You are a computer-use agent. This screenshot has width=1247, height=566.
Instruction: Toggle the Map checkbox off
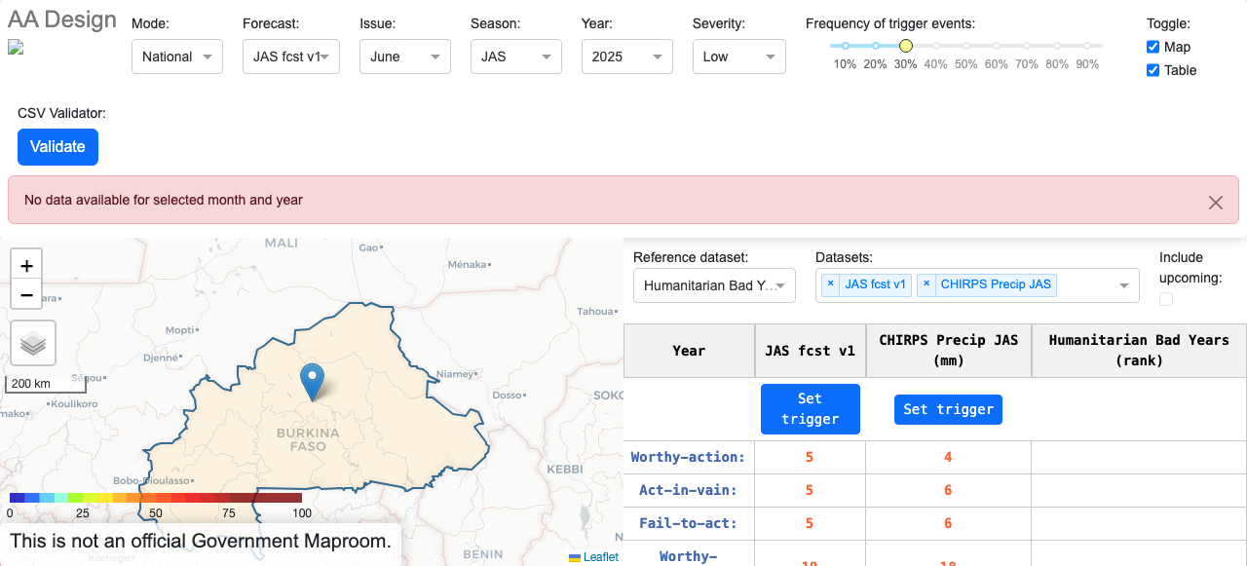click(x=1153, y=47)
